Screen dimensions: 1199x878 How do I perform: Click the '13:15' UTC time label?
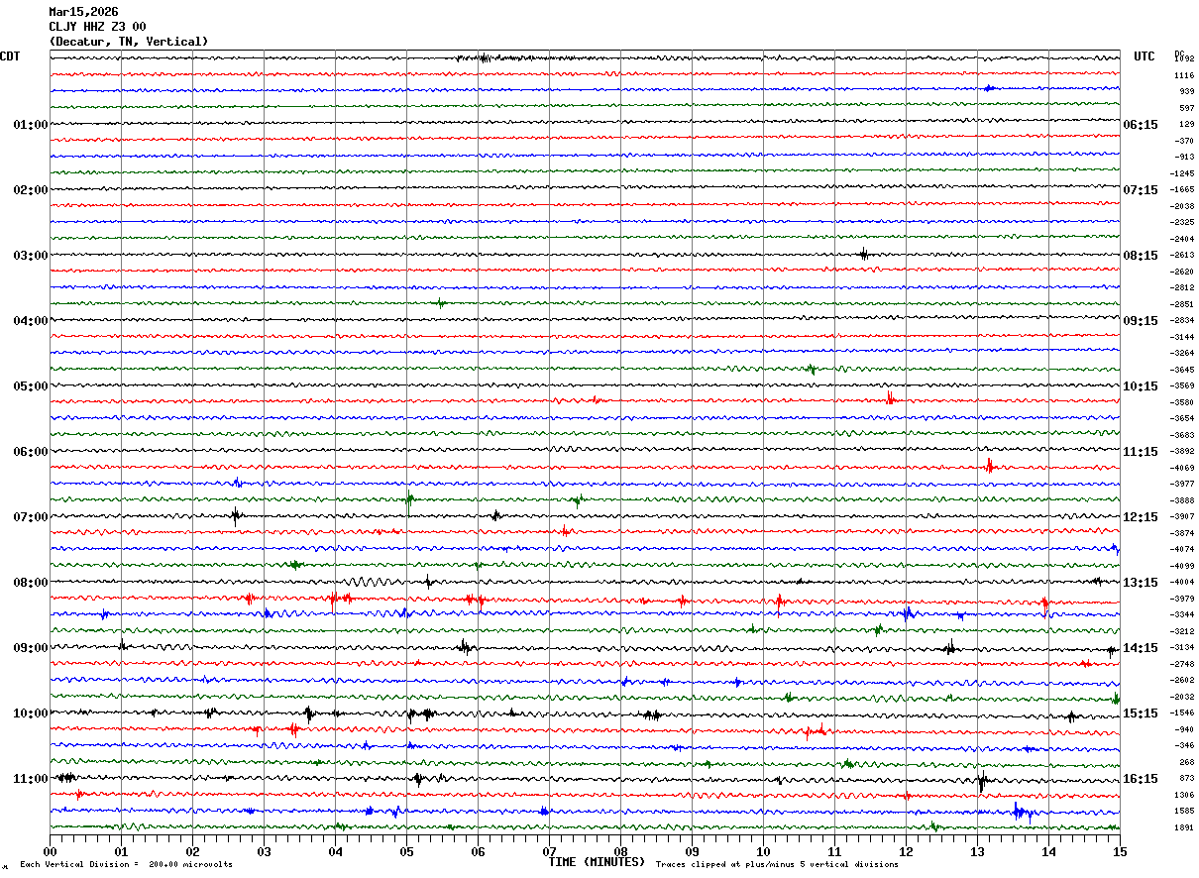pyautogui.click(x=1141, y=583)
